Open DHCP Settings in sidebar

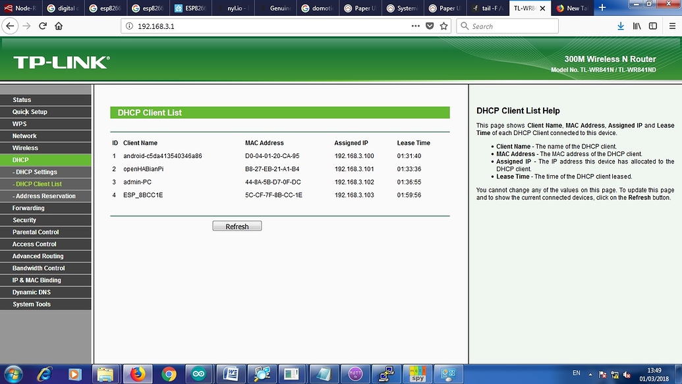click(x=36, y=172)
